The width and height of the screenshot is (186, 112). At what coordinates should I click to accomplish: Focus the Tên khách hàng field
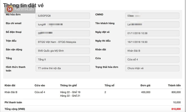point(152,25)
